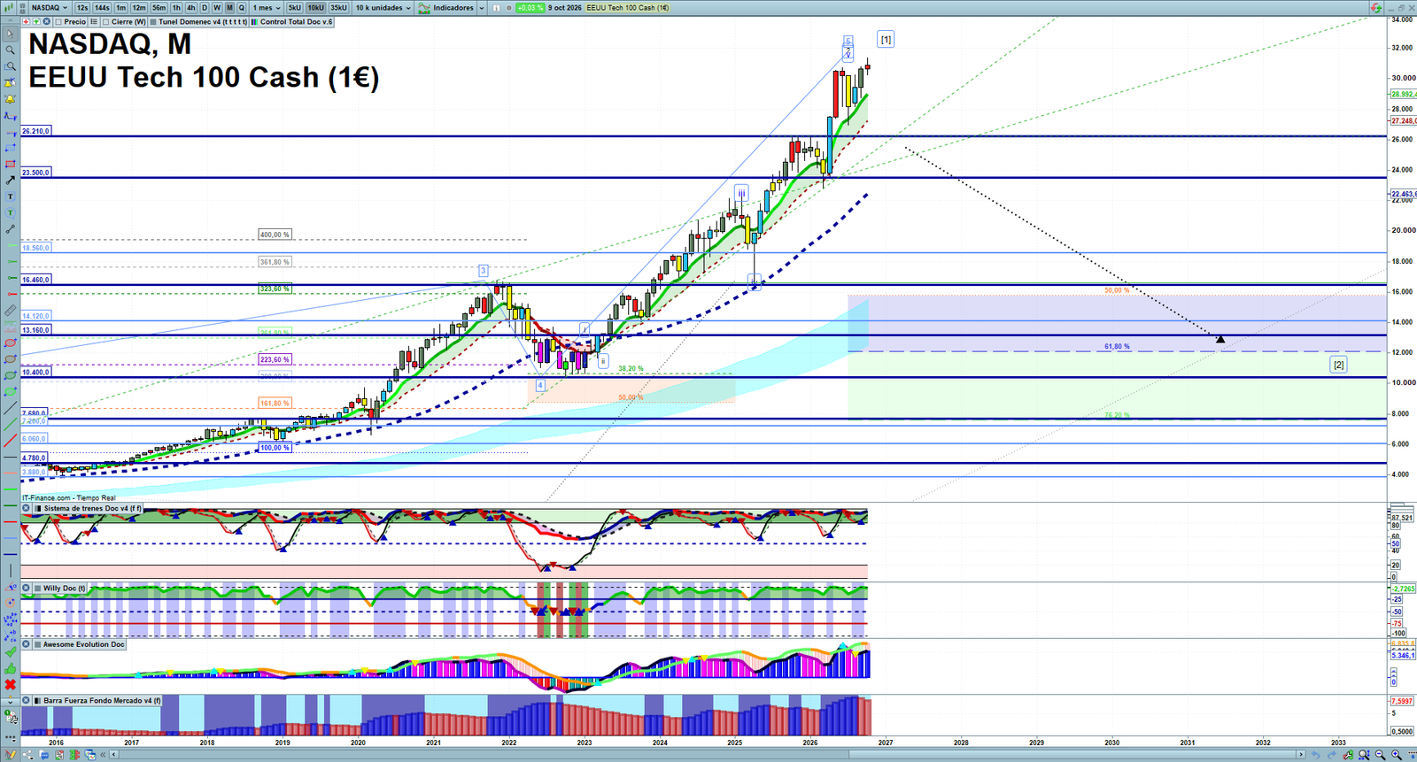
Task: Open the Indicadores panel icon
Action: [x=424, y=8]
